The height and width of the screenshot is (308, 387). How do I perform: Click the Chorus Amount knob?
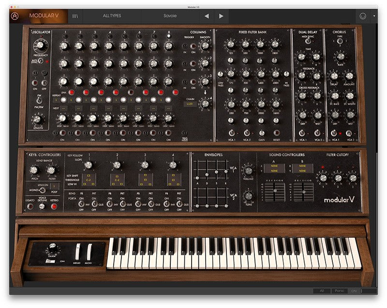click(x=349, y=76)
